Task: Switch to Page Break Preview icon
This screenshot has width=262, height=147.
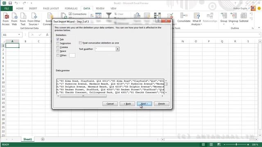Action: 219,145
